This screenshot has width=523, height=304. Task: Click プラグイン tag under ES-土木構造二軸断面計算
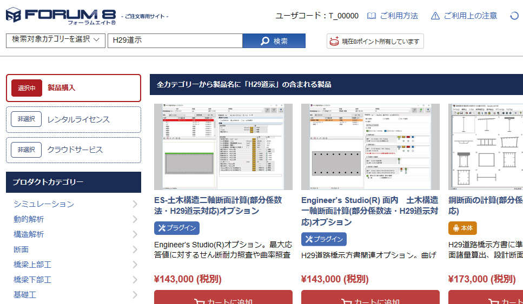177,228
